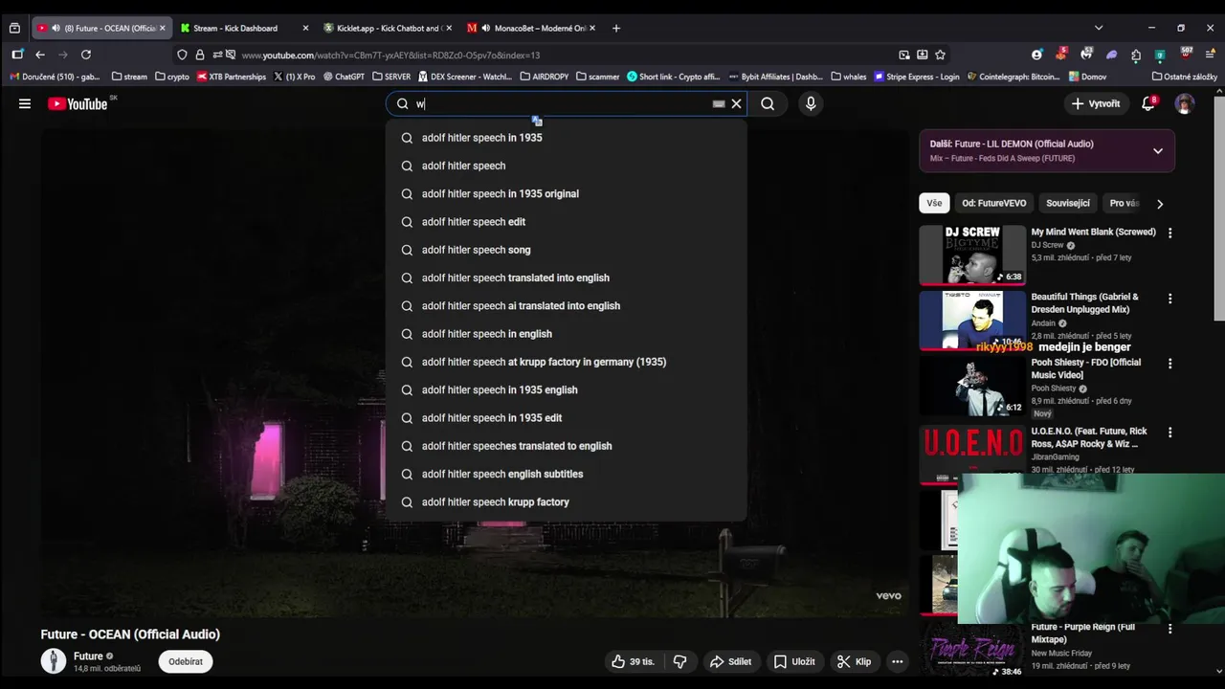Like the video (39 tis.)
The image size is (1225, 689).
[x=633, y=661]
